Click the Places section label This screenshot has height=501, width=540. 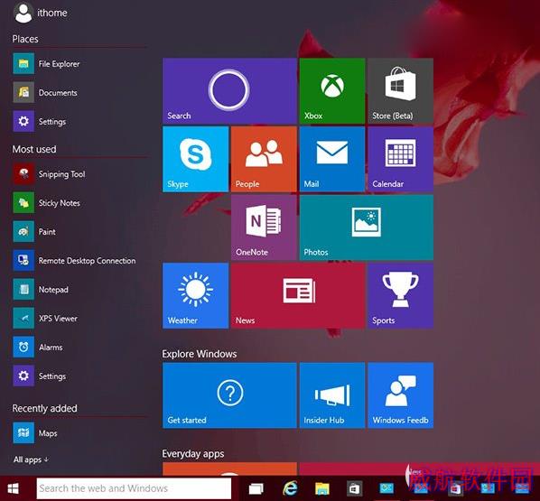(25, 39)
